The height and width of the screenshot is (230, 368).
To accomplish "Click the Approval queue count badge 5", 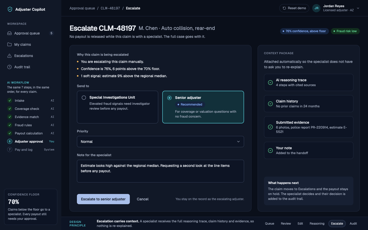I will 51,33.
